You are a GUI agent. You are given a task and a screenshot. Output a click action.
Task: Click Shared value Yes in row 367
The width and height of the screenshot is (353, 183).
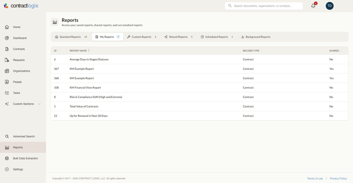[331, 69]
